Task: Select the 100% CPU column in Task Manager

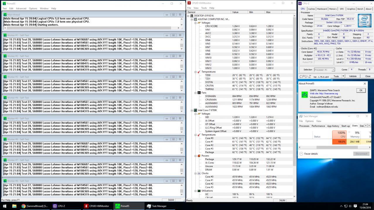Action: coord(339,134)
